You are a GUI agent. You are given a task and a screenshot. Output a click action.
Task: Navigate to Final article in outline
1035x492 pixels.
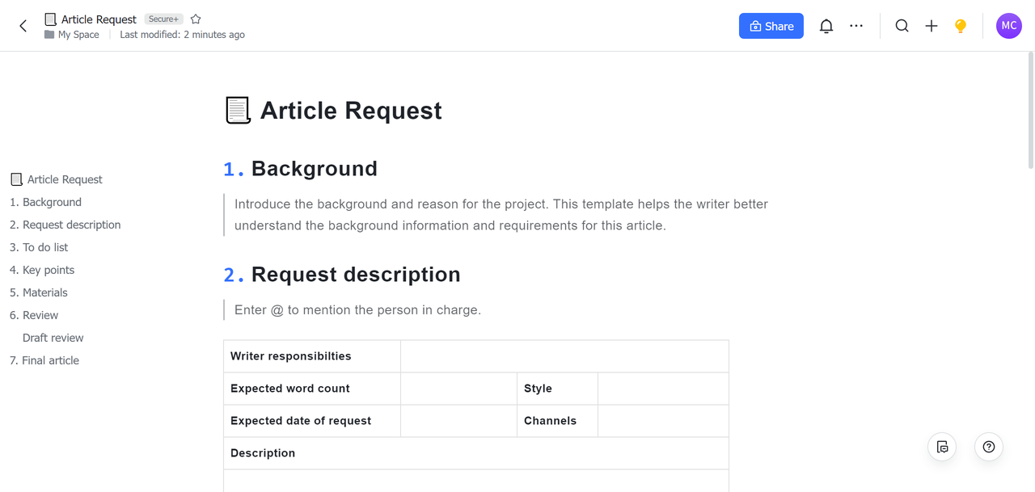50,360
